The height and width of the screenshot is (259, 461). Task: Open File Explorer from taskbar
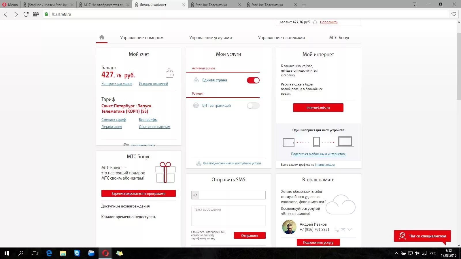click(63, 253)
